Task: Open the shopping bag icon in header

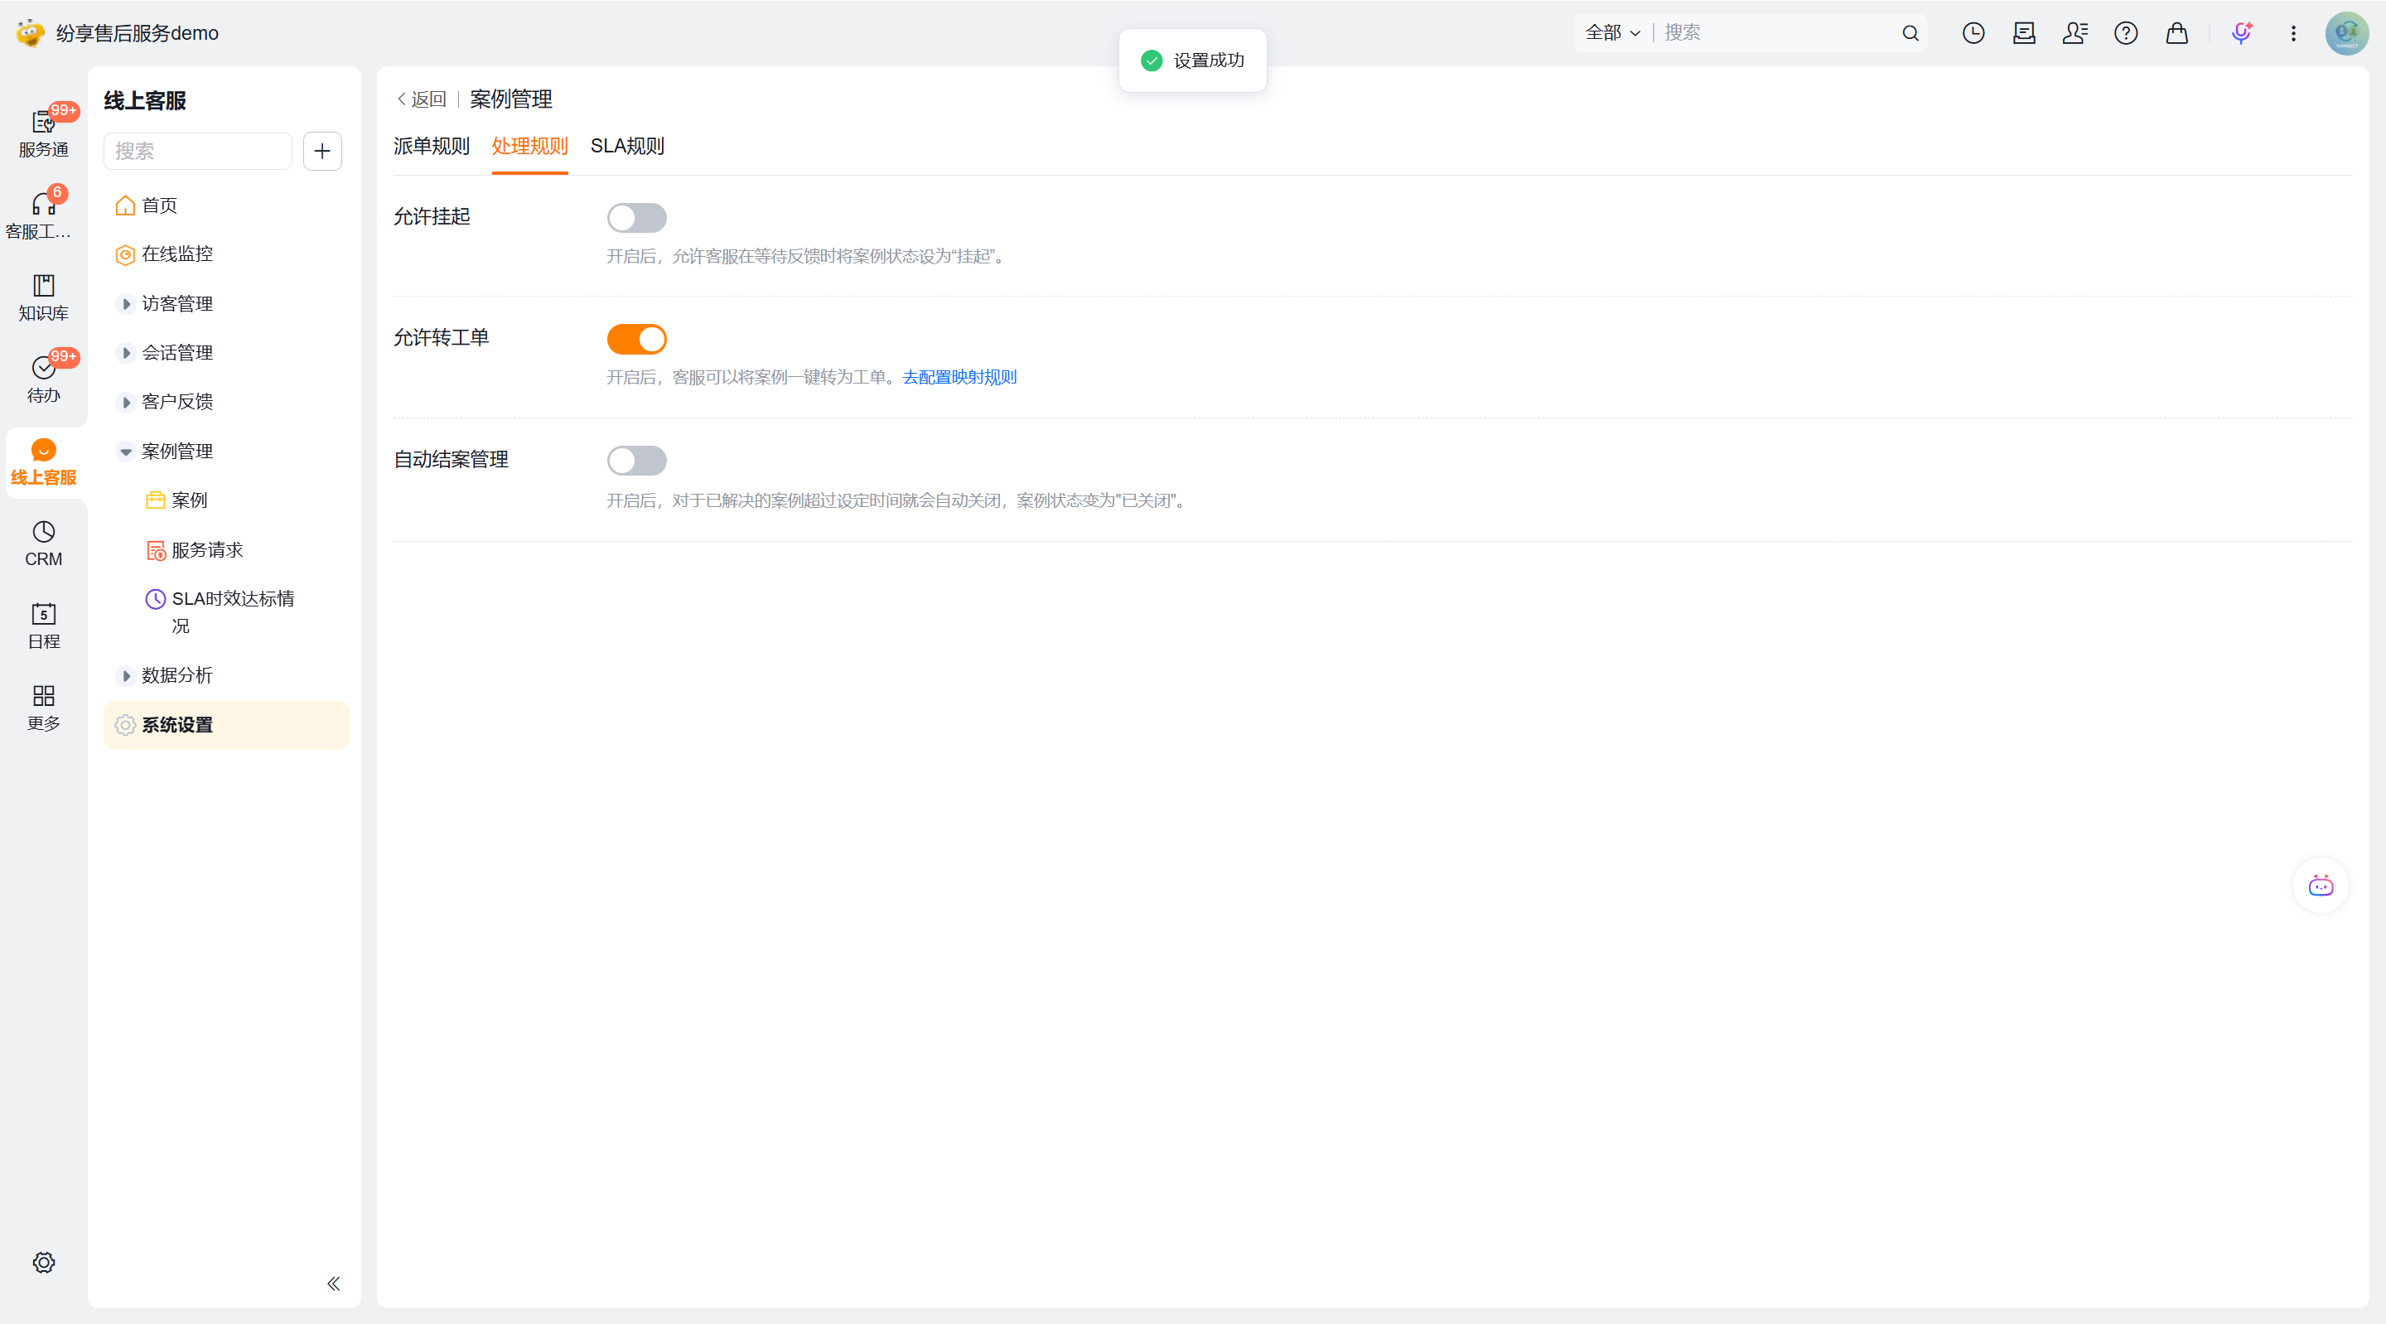Action: 2176,33
